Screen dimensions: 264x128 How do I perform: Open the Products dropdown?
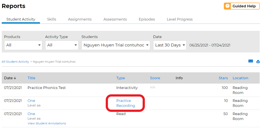(x=23, y=45)
